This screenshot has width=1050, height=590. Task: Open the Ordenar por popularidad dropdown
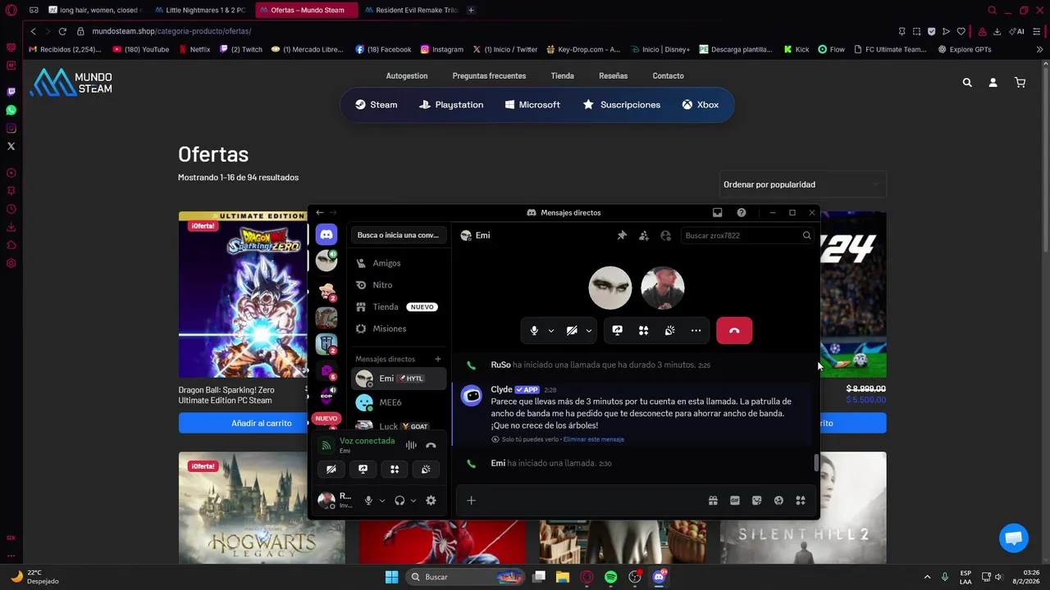803,184
